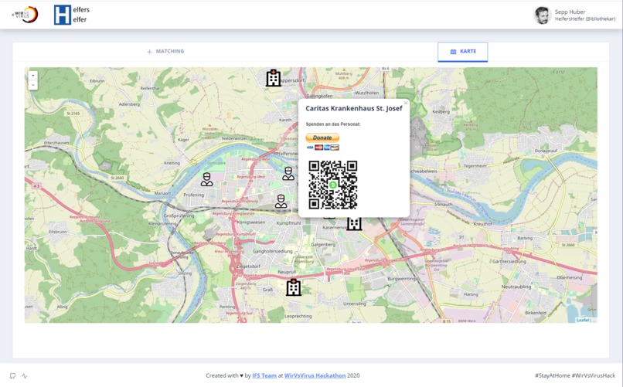This screenshot has height=387, width=623.
Task: Click the helper marker near Regensburg-West
Action: [288, 174]
